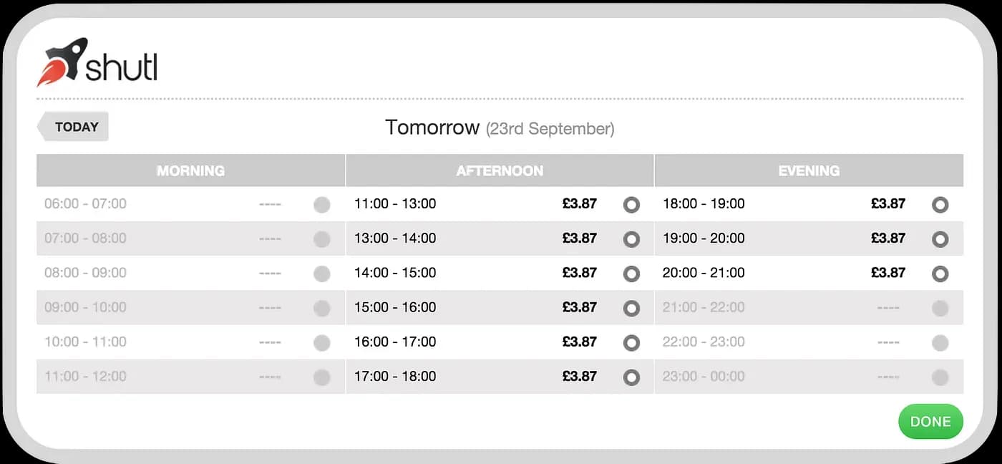This screenshot has width=1002, height=464.
Task: Pick the 14:00 - 15:00 afternoon slot
Action: point(631,274)
